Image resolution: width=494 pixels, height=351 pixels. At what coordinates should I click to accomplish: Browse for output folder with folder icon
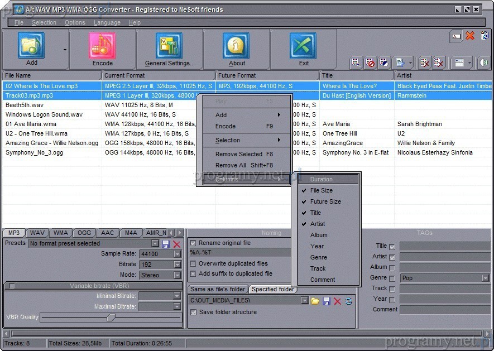point(315,301)
